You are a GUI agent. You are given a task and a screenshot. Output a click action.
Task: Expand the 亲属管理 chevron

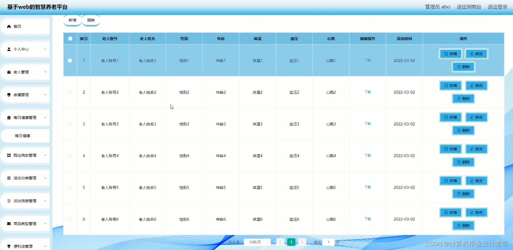click(45, 95)
